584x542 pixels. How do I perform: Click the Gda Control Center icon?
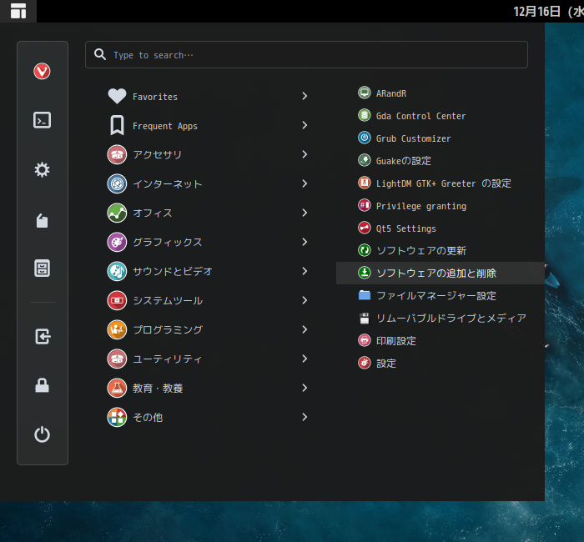click(x=365, y=115)
